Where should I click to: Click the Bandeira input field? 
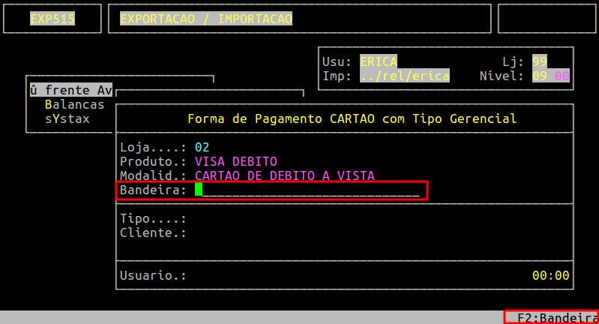pos(307,190)
